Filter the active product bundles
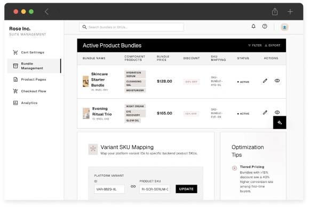309x207 pixels. click(255, 45)
